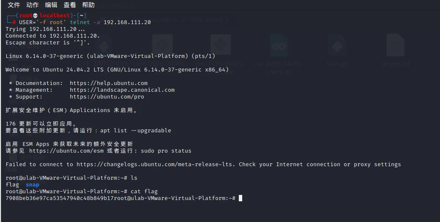Follow the https://help.ubuntu.com link
The height and width of the screenshot is (222, 440).
tap(109, 83)
